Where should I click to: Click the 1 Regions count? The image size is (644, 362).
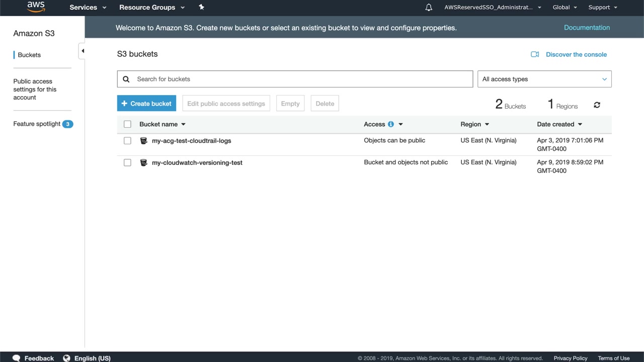(x=562, y=105)
